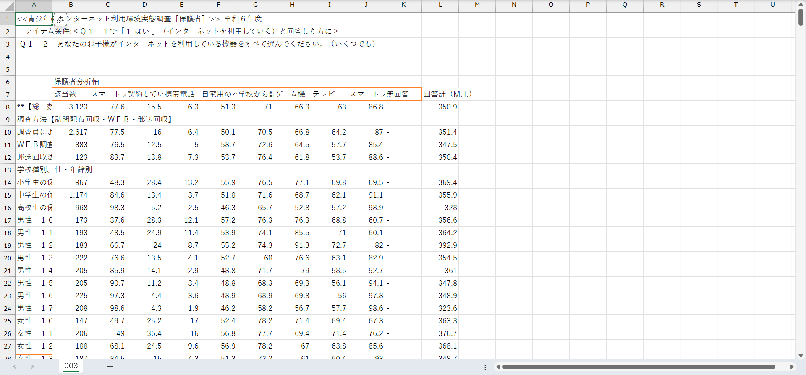This screenshot has height=375, width=806.
Task: Click the Select All triangle at the grid corner
Action: click(x=8, y=6)
